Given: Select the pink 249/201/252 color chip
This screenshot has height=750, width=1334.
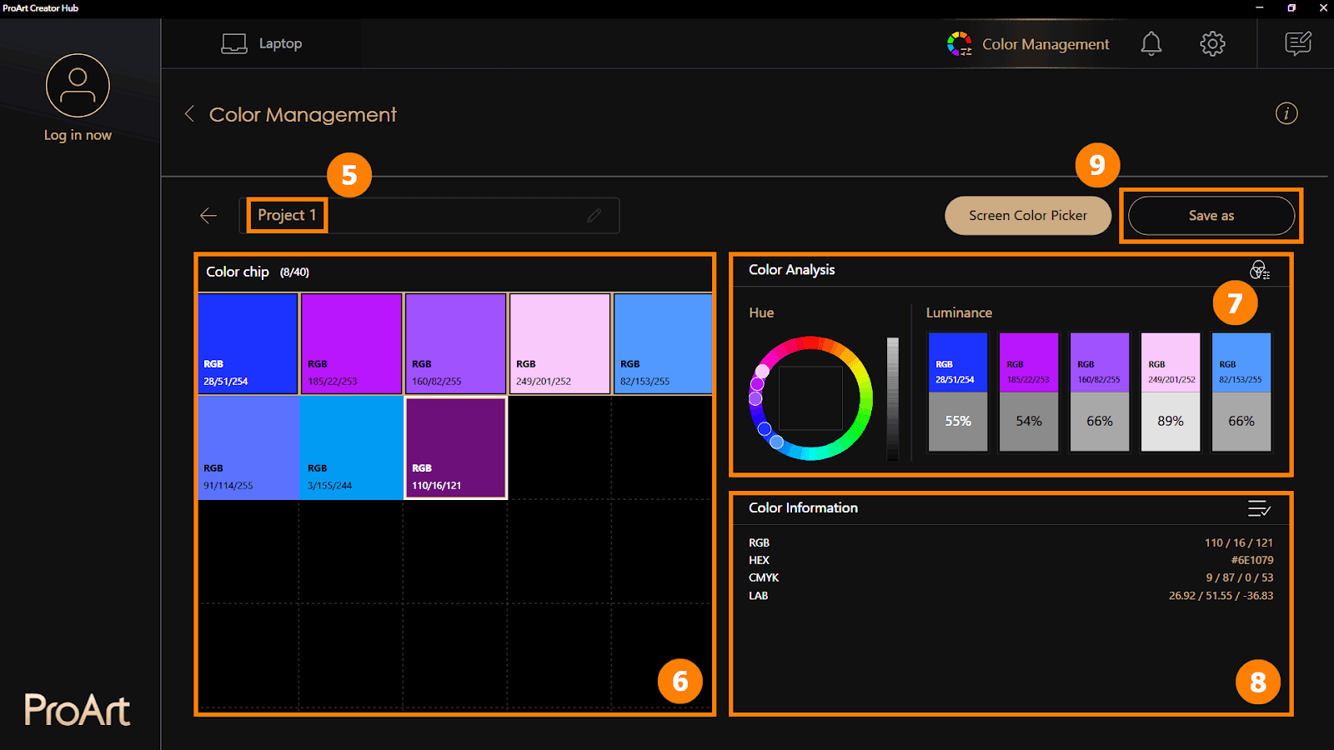Looking at the screenshot, I should (x=560, y=343).
